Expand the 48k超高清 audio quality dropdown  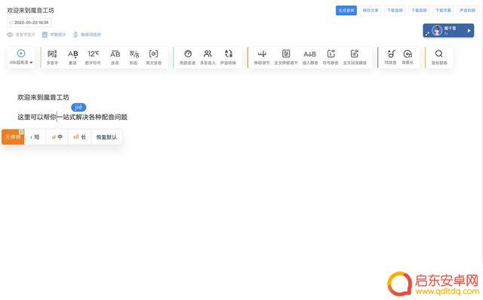point(21,57)
